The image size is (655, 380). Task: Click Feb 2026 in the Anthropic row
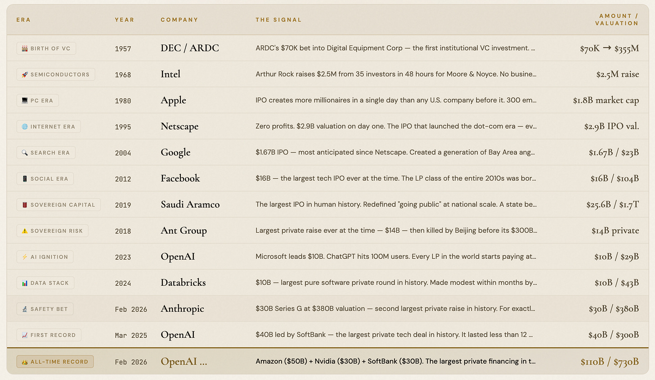(131, 309)
